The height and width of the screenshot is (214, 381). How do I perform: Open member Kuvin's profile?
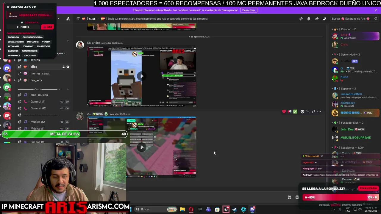point(355,78)
